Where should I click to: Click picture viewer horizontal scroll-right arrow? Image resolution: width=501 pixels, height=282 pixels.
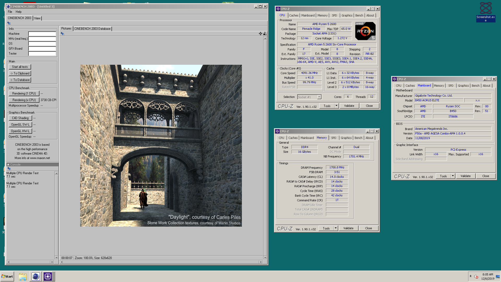coord(261,262)
